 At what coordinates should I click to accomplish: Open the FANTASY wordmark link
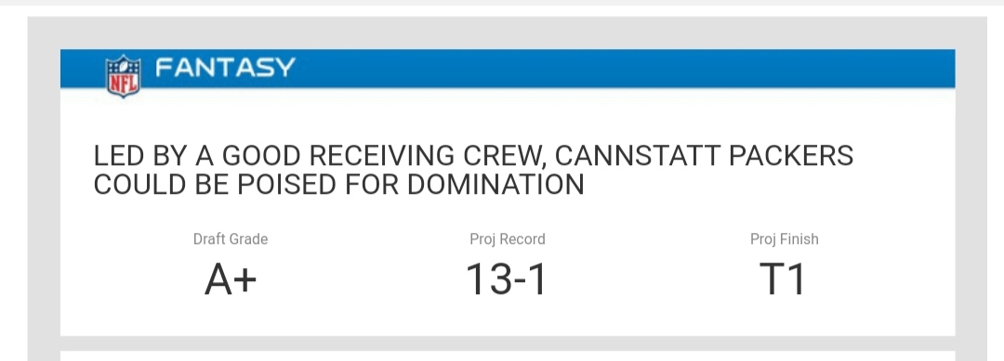pos(225,67)
